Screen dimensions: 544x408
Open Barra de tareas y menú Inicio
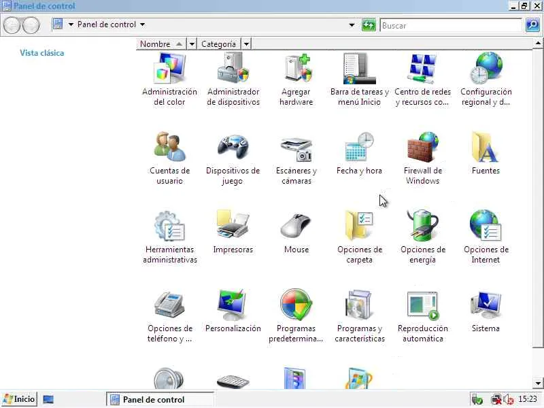pos(360,79)
